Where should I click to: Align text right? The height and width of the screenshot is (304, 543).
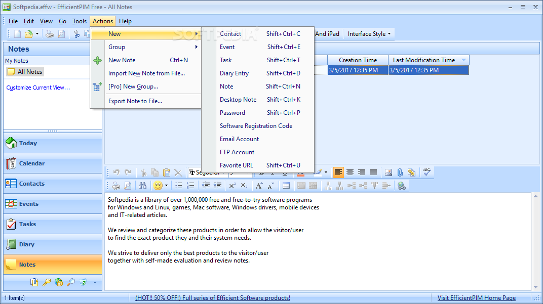[362, 172]
